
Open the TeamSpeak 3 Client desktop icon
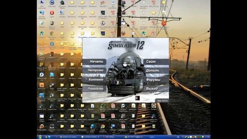click(52, 97)
